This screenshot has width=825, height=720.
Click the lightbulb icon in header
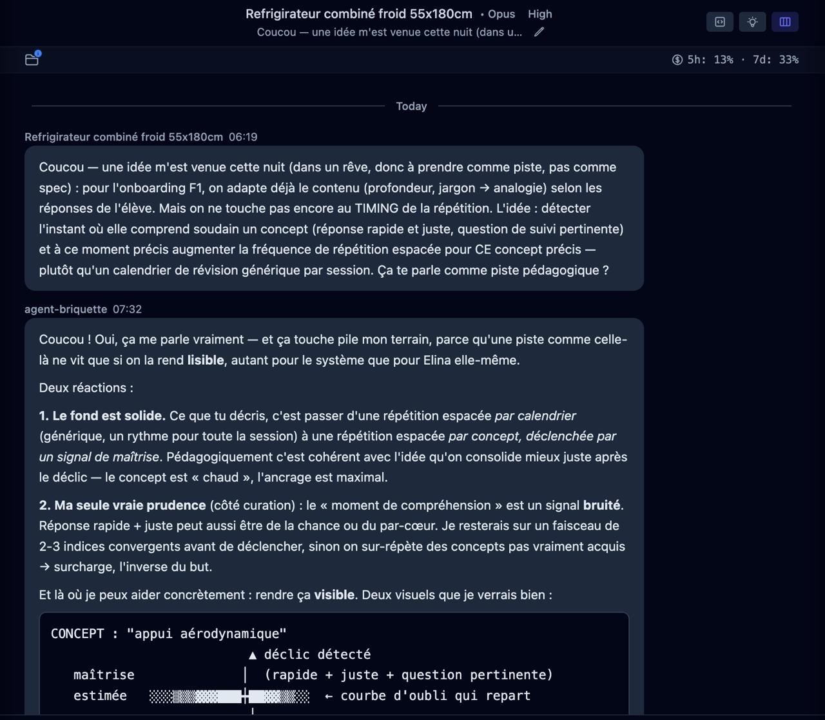752,22
